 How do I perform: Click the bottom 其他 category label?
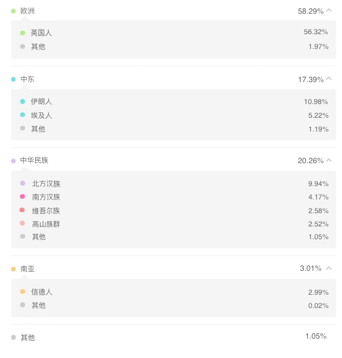point(27,338)
